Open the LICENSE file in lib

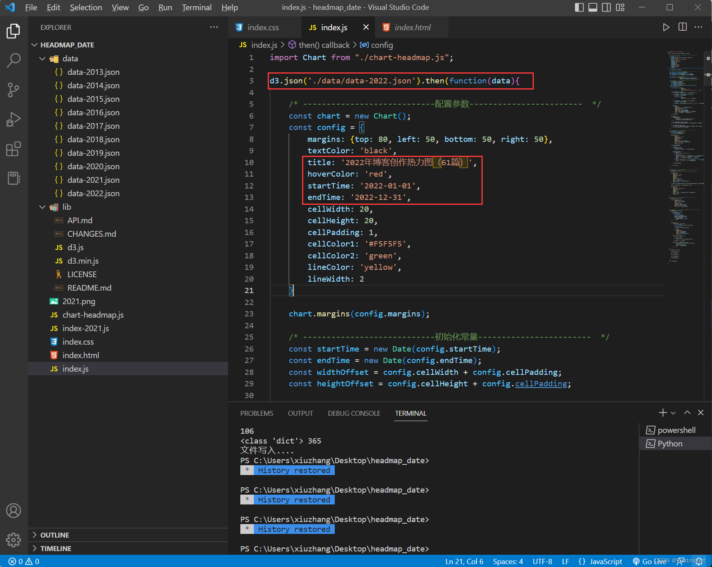pos(128,274)
